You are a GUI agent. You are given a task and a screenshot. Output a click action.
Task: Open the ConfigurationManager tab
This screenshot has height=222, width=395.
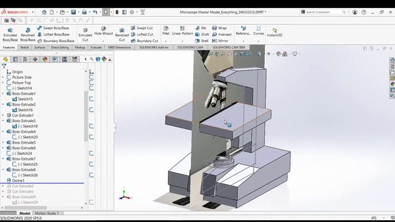pyautogui.click(x=25, y=59)
